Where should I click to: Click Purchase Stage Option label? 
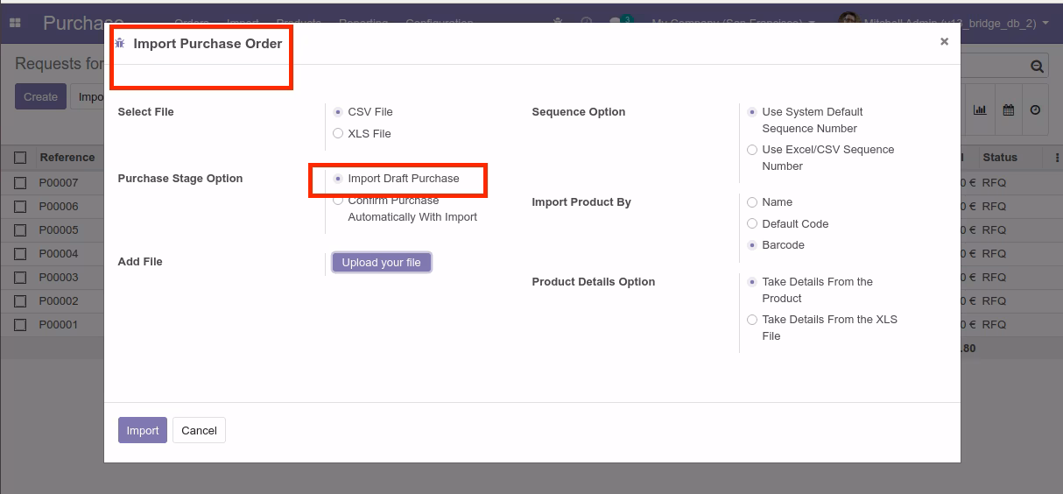[180, 179]
